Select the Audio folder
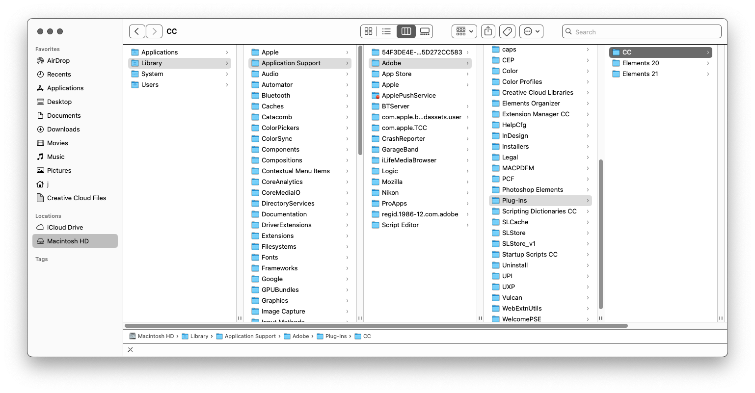Screen dimensions: 755x393 pyautogui.click(x=300, y=74)
